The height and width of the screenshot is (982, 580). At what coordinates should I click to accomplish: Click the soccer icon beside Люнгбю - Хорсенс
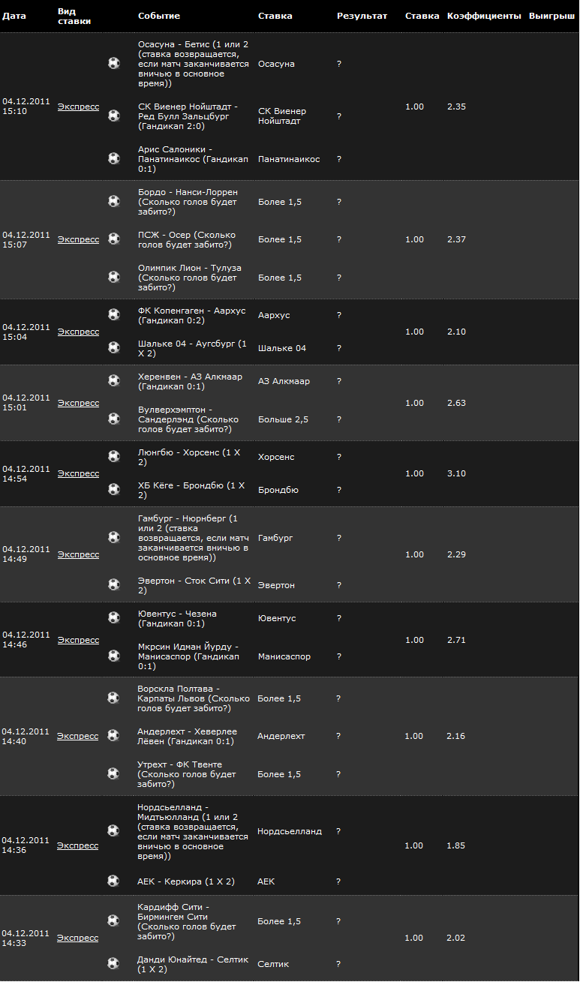[113, 456]
